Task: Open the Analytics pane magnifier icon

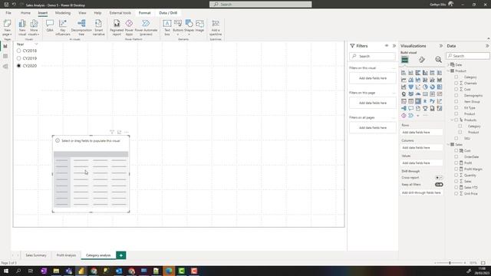Action: (x=438, y=60)
